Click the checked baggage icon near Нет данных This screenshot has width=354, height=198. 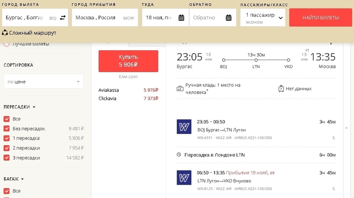tap(281, 89)
